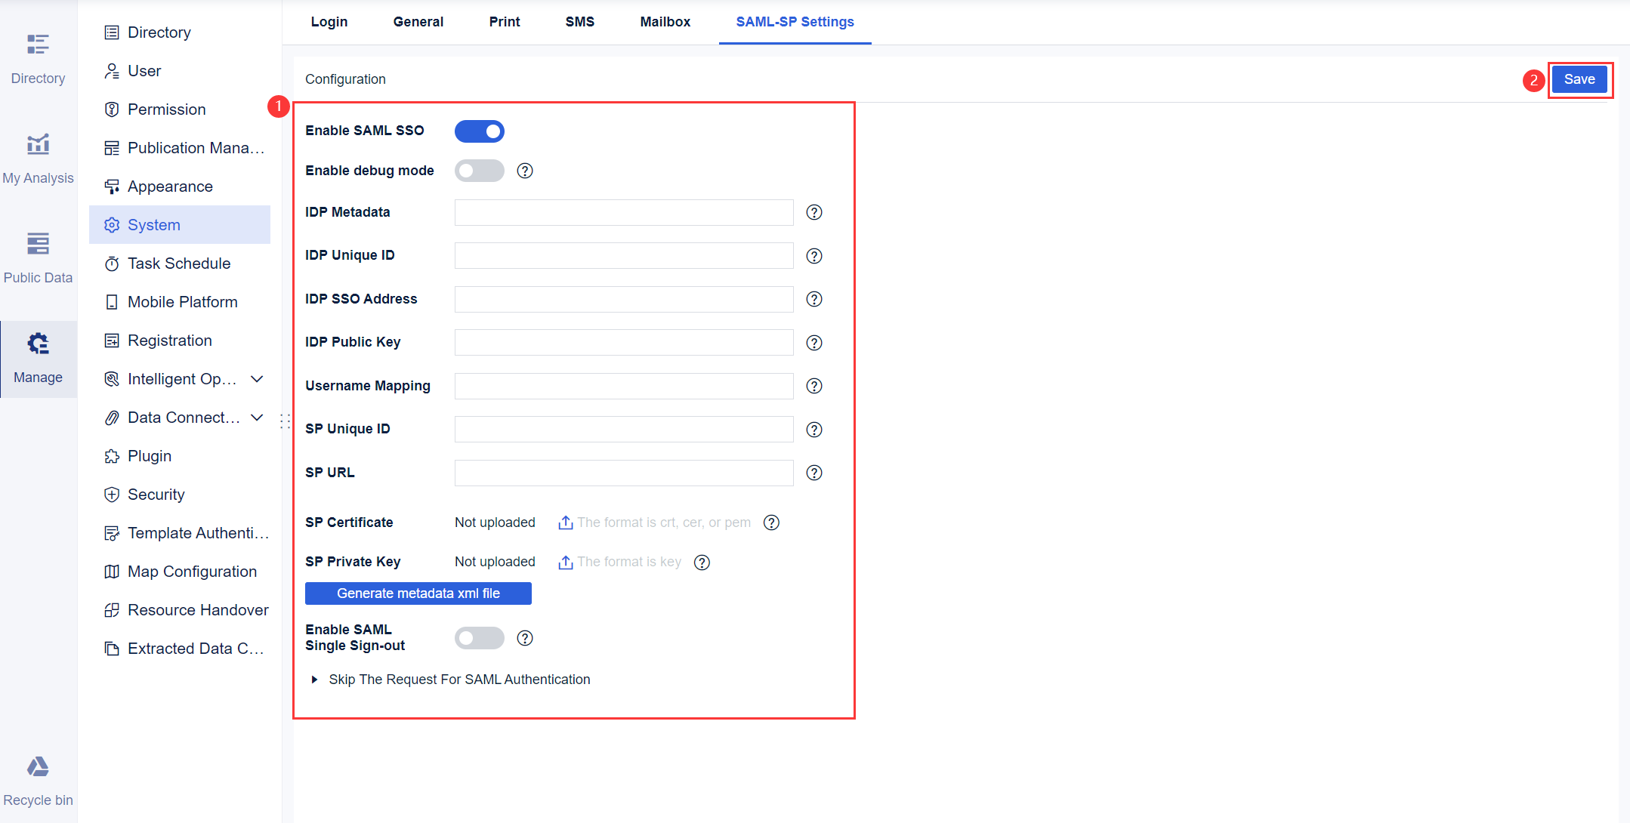The width and height of the screenshot is (1630, 823).
Task: Open Map Configuration via its icon
Action: point(112,571)
